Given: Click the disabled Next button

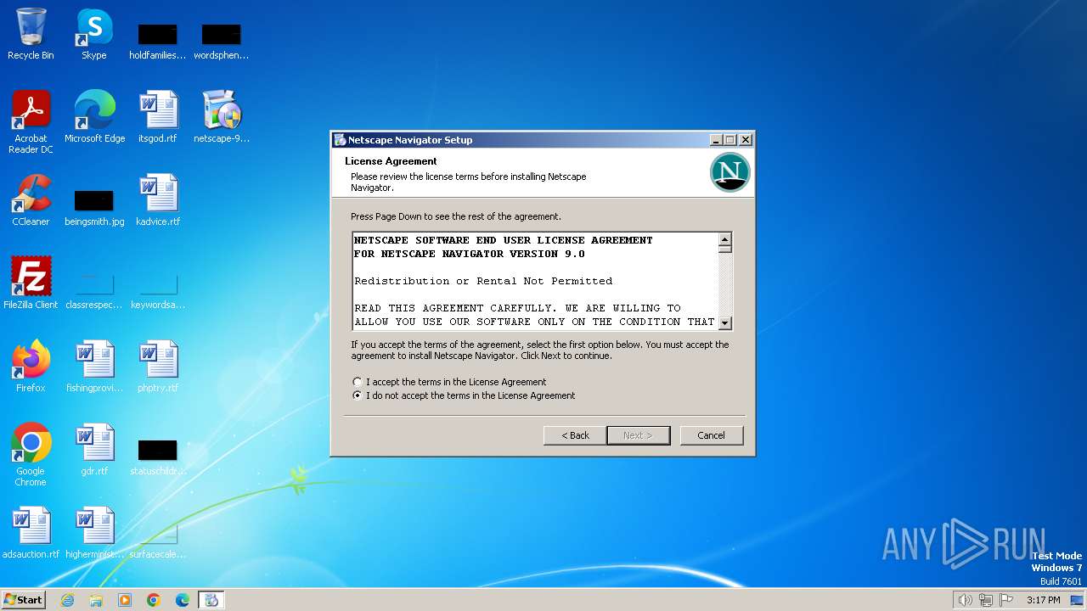Looking at the screenshot, I should (x=639, y=435).
